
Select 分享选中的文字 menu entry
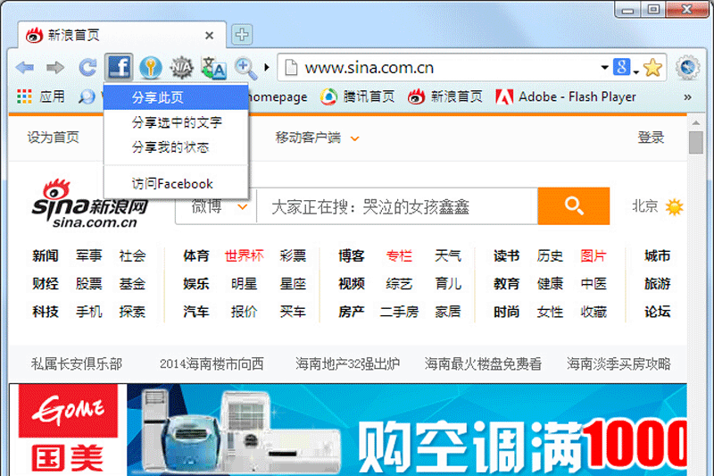pyautogui.click(x=177, y=122)
